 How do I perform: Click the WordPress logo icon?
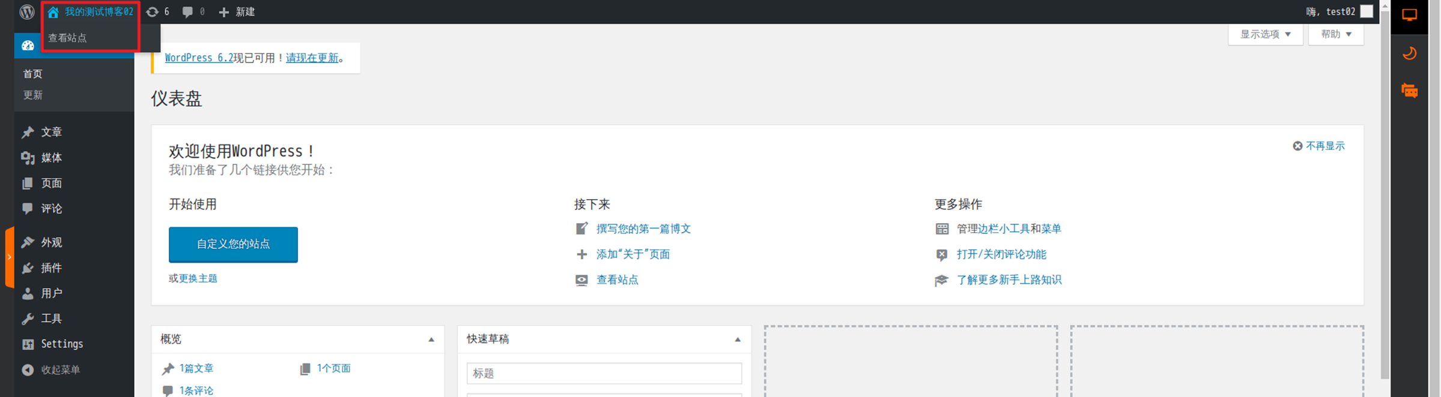27,11
